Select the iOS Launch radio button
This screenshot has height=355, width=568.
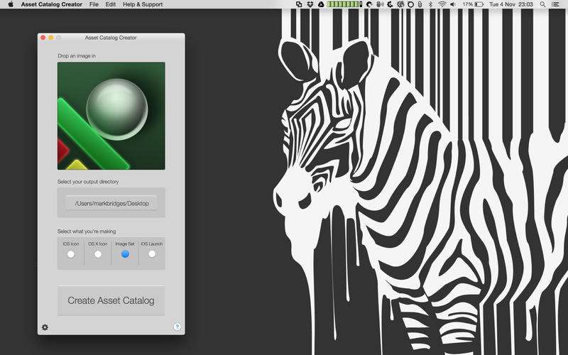pyautogui.click(x=152, y=254)
